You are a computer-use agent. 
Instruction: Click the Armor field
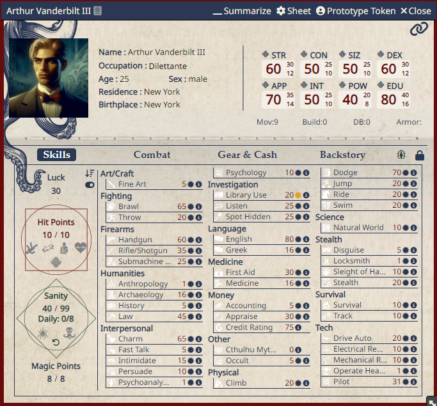point(409,122)
